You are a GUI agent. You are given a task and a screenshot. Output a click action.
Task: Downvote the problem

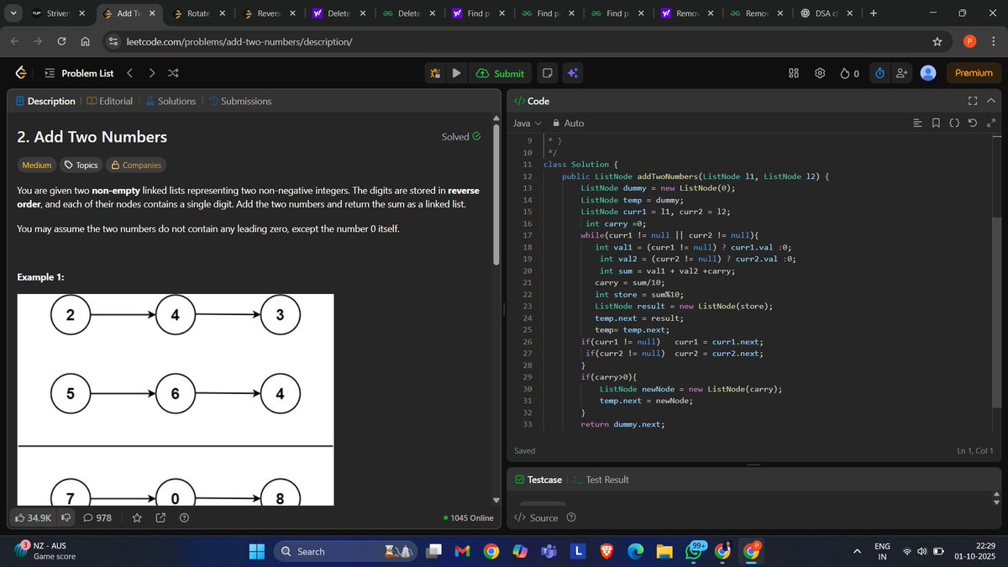(x=66, y=517)
